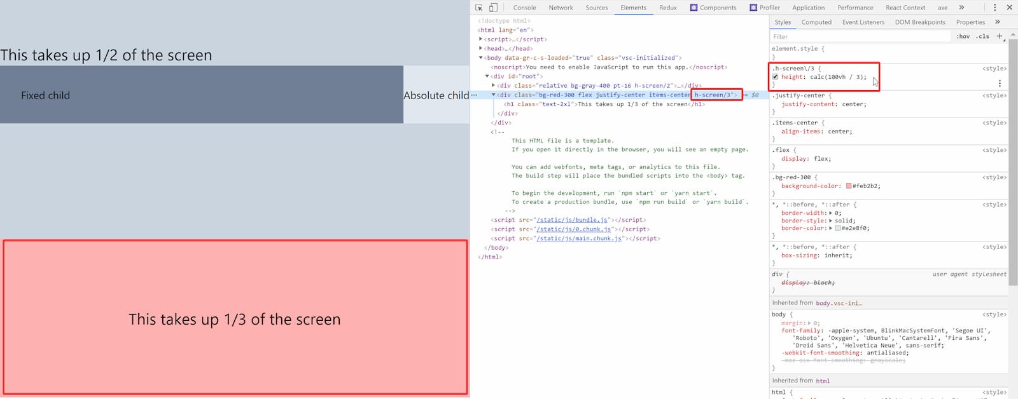This screenshot has height=399, width=1018.
Task: Open the main.chunk.js script link
Action: (578, 238)
